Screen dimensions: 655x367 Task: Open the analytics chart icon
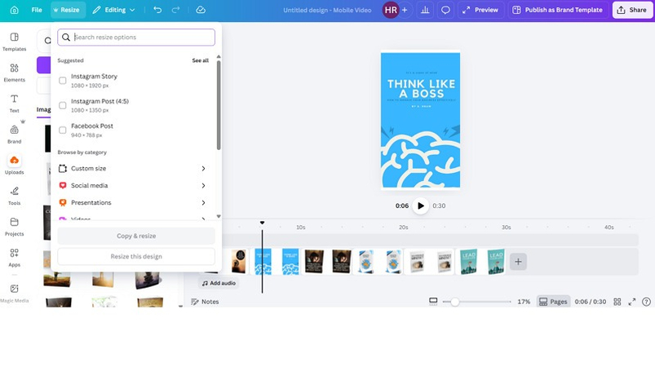pos(425,10)
